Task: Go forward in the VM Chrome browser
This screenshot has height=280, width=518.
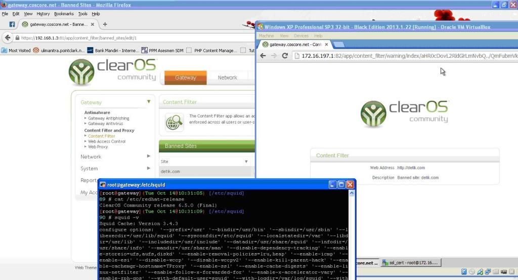Action: (274, 56)
